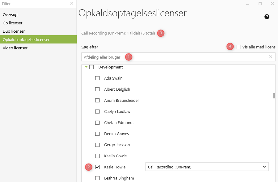
Task: Enable Vis alle med licens checkbox
Action: (238, 47)
